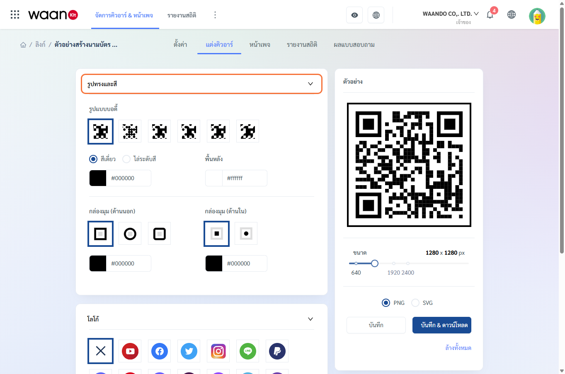Choose the Twitter logo

pyautogui.click(x=189, y=351)
